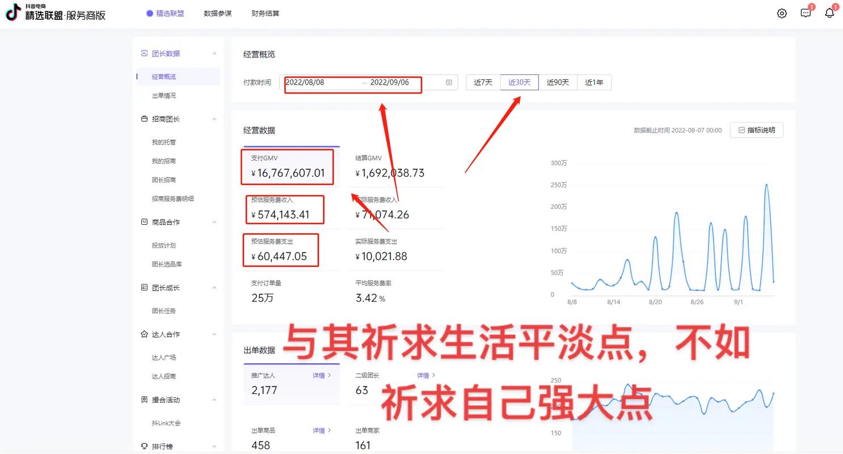843x454 pixels.
Task: Click the start date 2022/08/08 field
Action: point(305,82)
